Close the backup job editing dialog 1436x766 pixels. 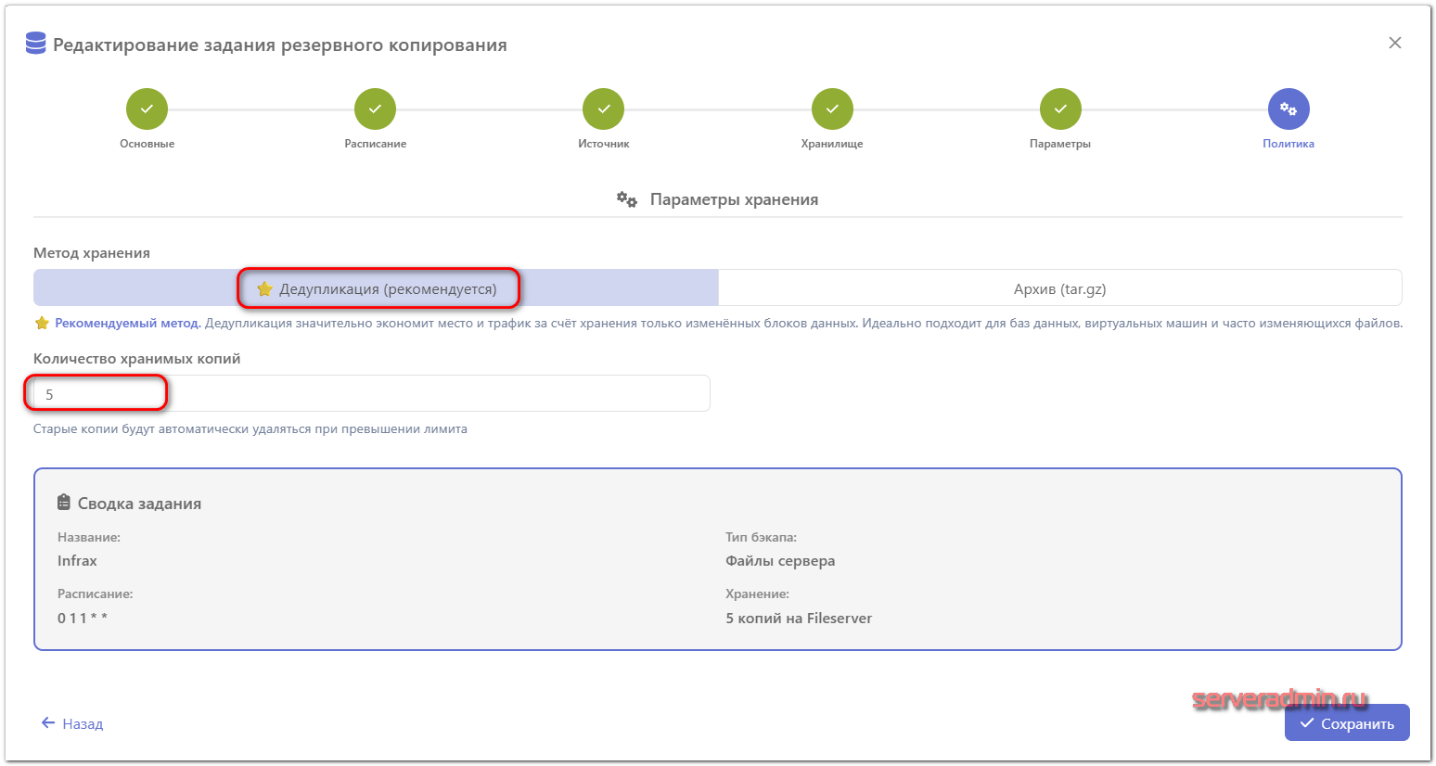click(1394, 44)
